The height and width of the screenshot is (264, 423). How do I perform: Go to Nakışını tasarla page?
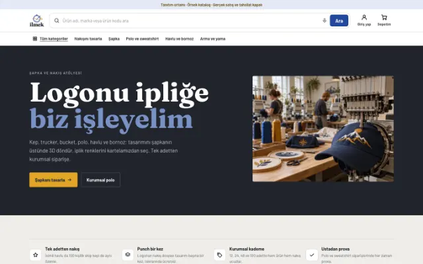pos(88,39)
